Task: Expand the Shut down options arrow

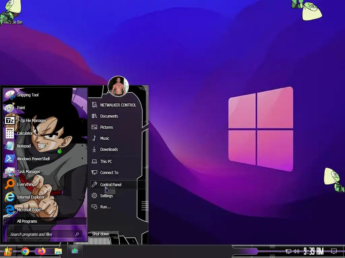Action: point(116,234)
